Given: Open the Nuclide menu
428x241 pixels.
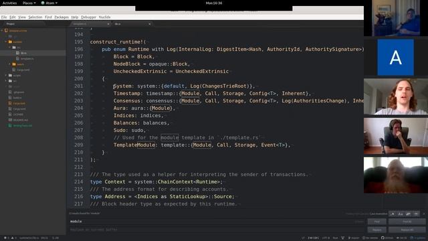Looking at the screenshot, I should point(104,17).
